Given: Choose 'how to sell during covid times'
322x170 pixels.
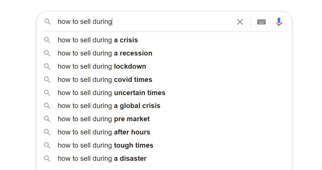Looking at the screenshot, I should (x=164, y=80).
